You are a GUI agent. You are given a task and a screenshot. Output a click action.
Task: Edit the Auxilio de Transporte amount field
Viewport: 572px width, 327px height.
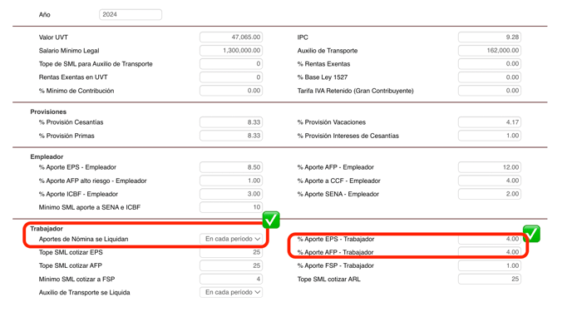point(490,51)
